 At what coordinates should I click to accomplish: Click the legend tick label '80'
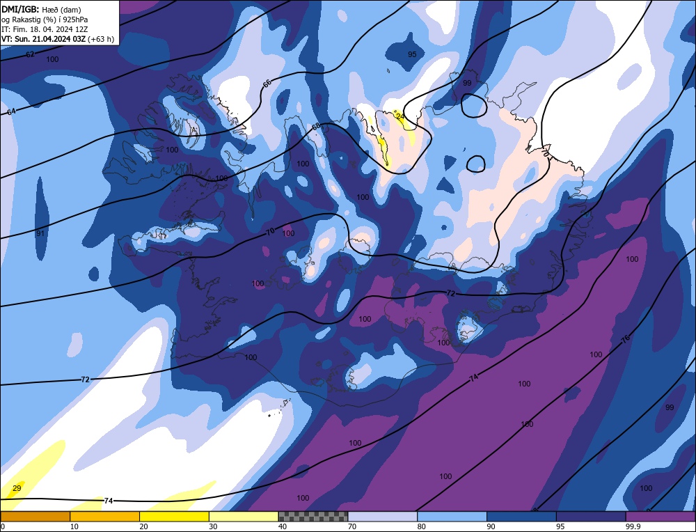tap(421, 526)
